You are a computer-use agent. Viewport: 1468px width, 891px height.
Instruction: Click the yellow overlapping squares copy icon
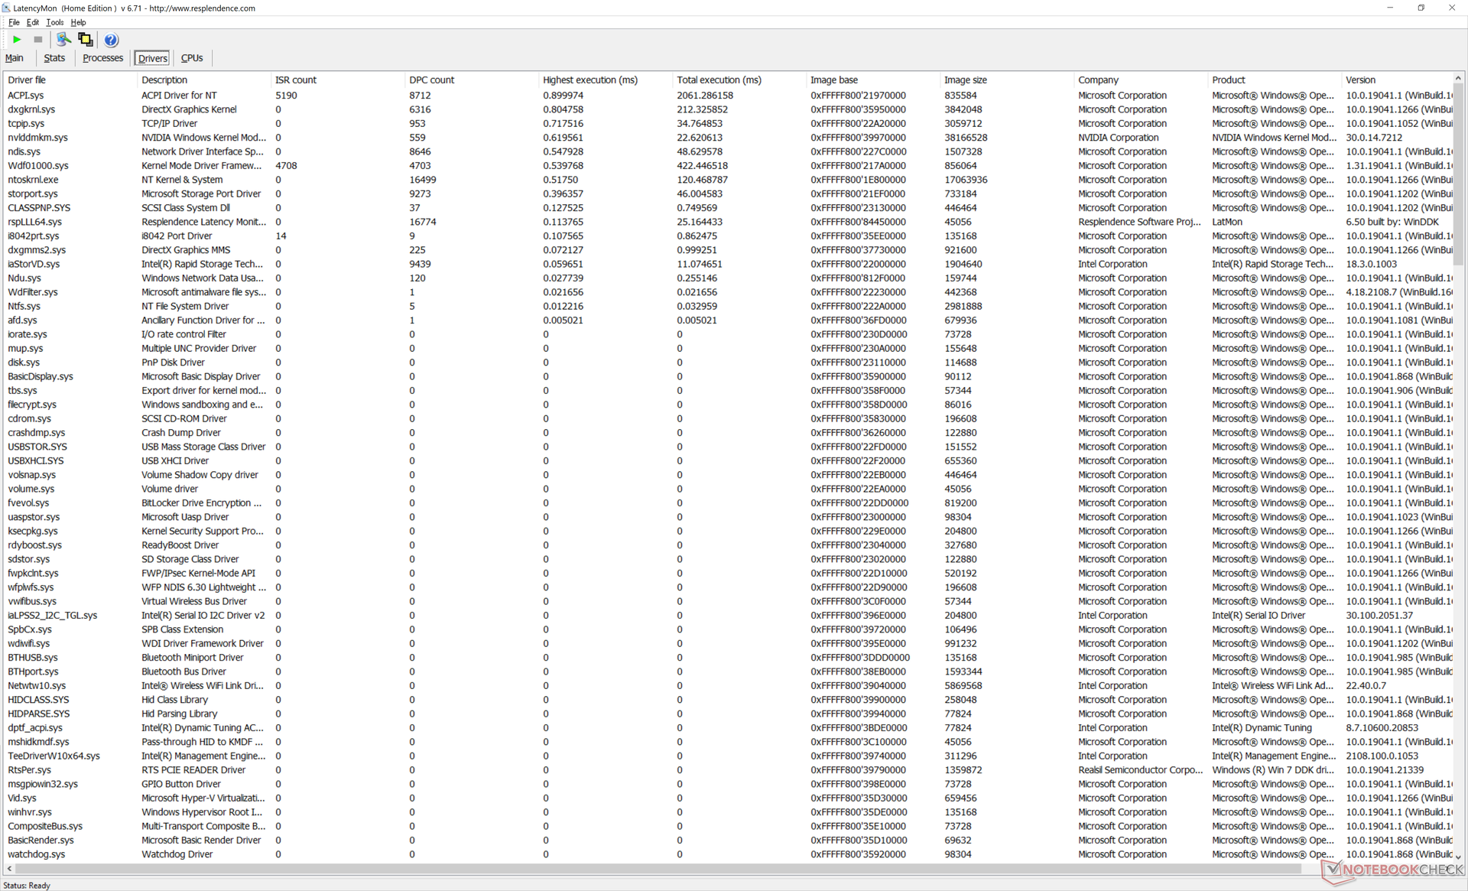86,40
